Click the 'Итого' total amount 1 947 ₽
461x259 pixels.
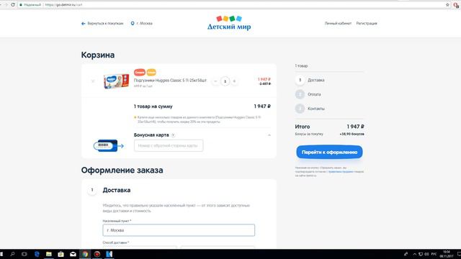click(355, 127)
